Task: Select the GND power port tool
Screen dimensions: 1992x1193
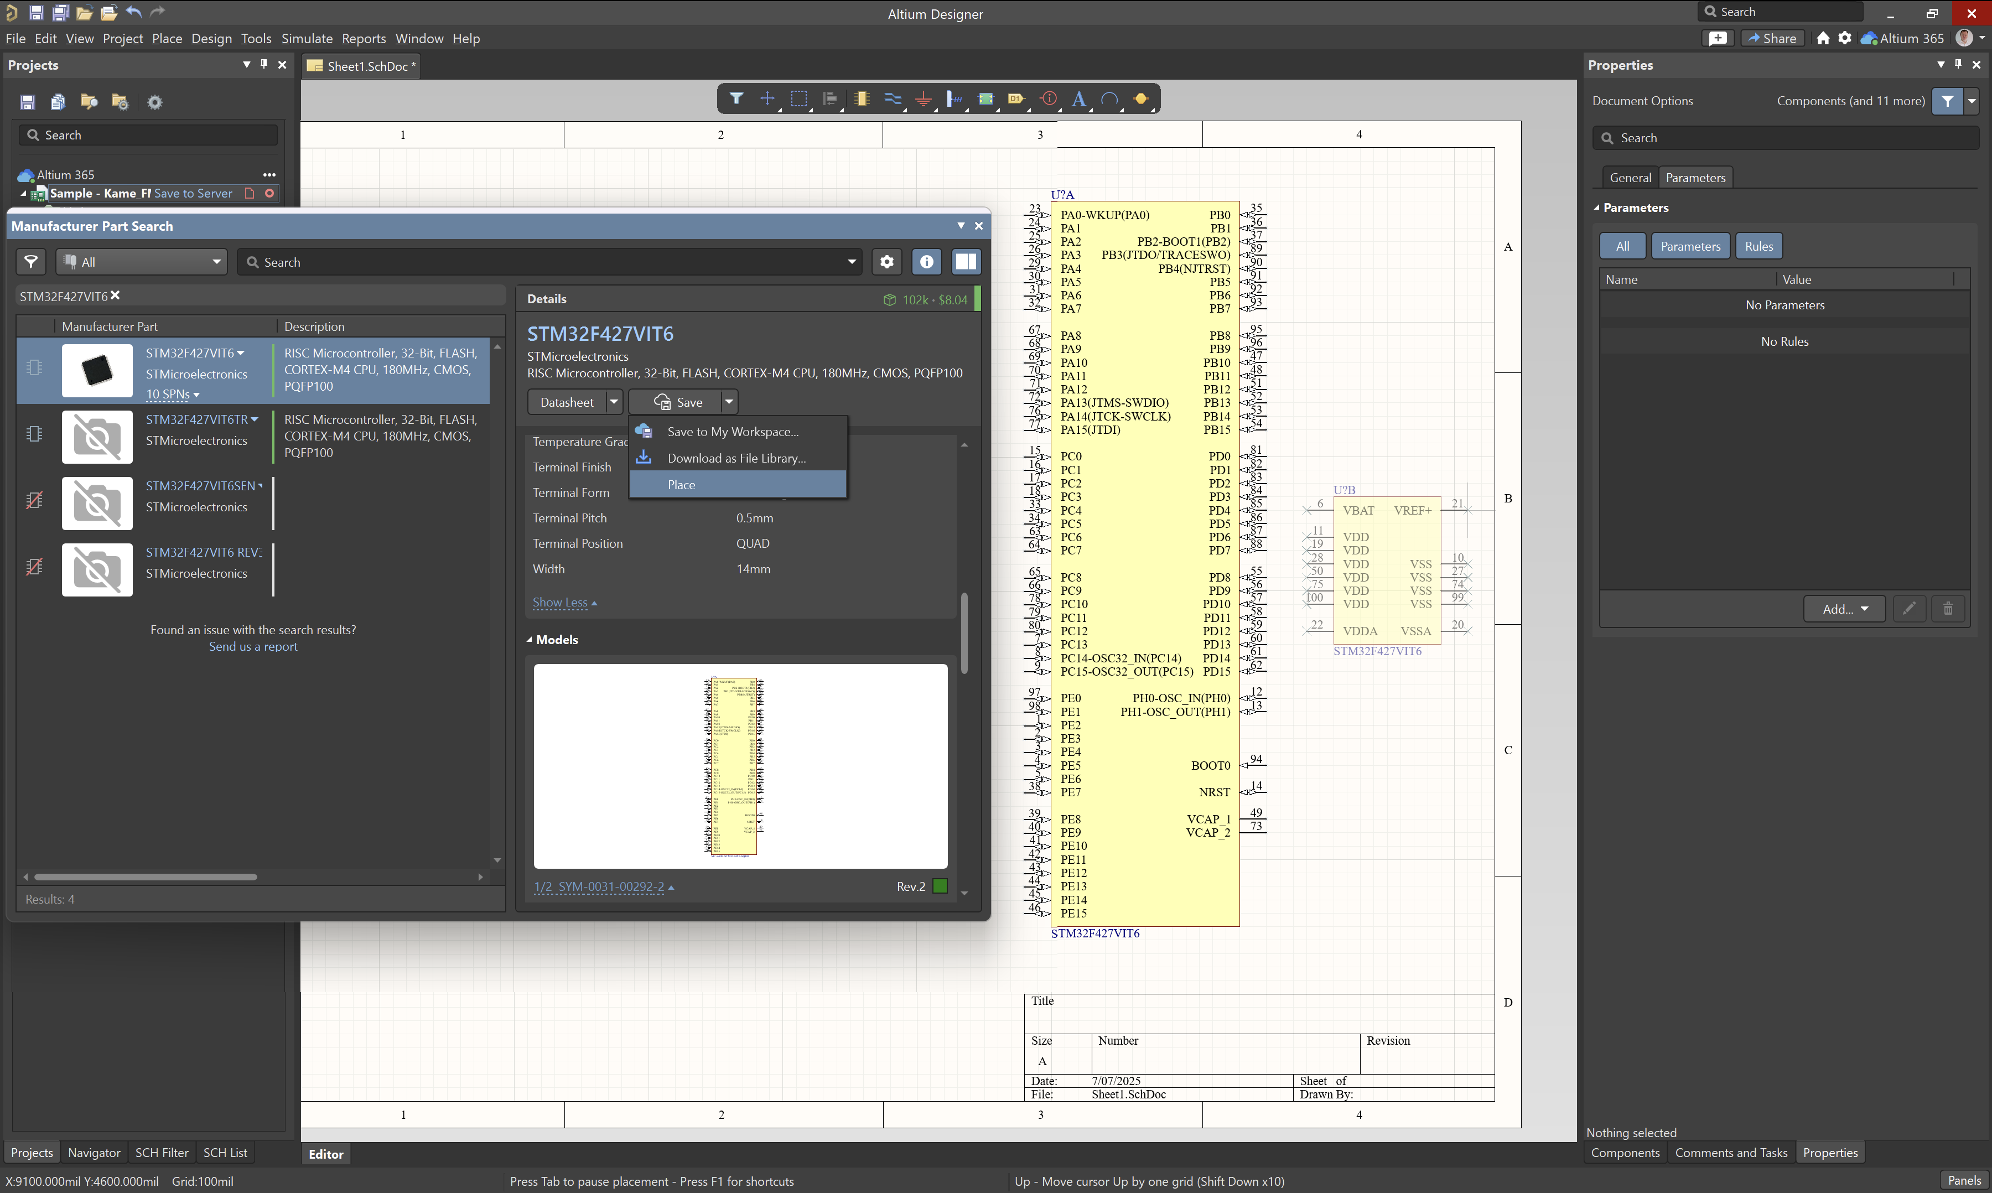Action: coord(923,99)
